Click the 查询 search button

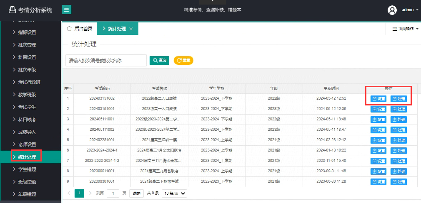[159, 60]
